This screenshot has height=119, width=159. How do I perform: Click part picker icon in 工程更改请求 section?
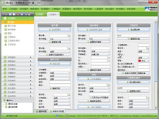pos(148,98)
